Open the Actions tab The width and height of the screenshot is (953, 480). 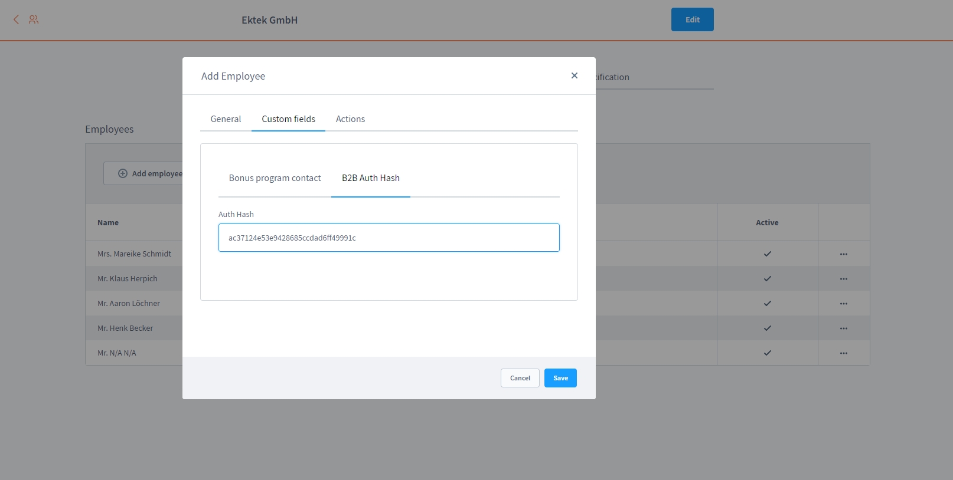pyautogui.click(x=350, y=119)
